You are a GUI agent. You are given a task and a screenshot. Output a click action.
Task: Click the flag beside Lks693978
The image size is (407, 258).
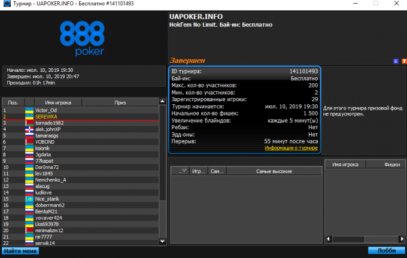[x=29, y=224]
